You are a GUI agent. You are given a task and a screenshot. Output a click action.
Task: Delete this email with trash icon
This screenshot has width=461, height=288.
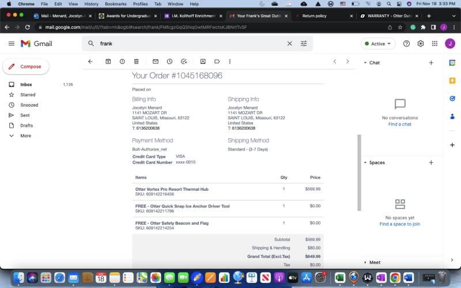point(136,62)
